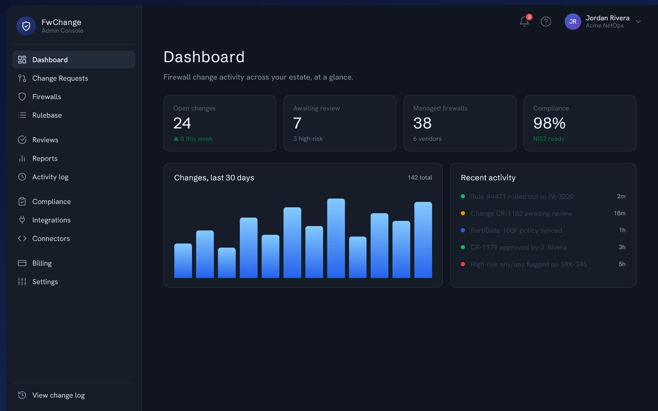
Task: Click the green up-triangle by 8 this week
Action: coord(176,139)
